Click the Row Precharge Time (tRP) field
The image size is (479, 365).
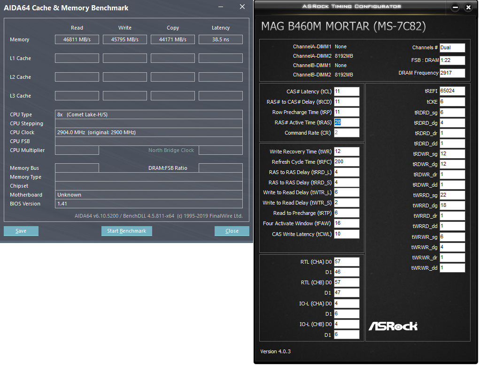pos(347,112)
